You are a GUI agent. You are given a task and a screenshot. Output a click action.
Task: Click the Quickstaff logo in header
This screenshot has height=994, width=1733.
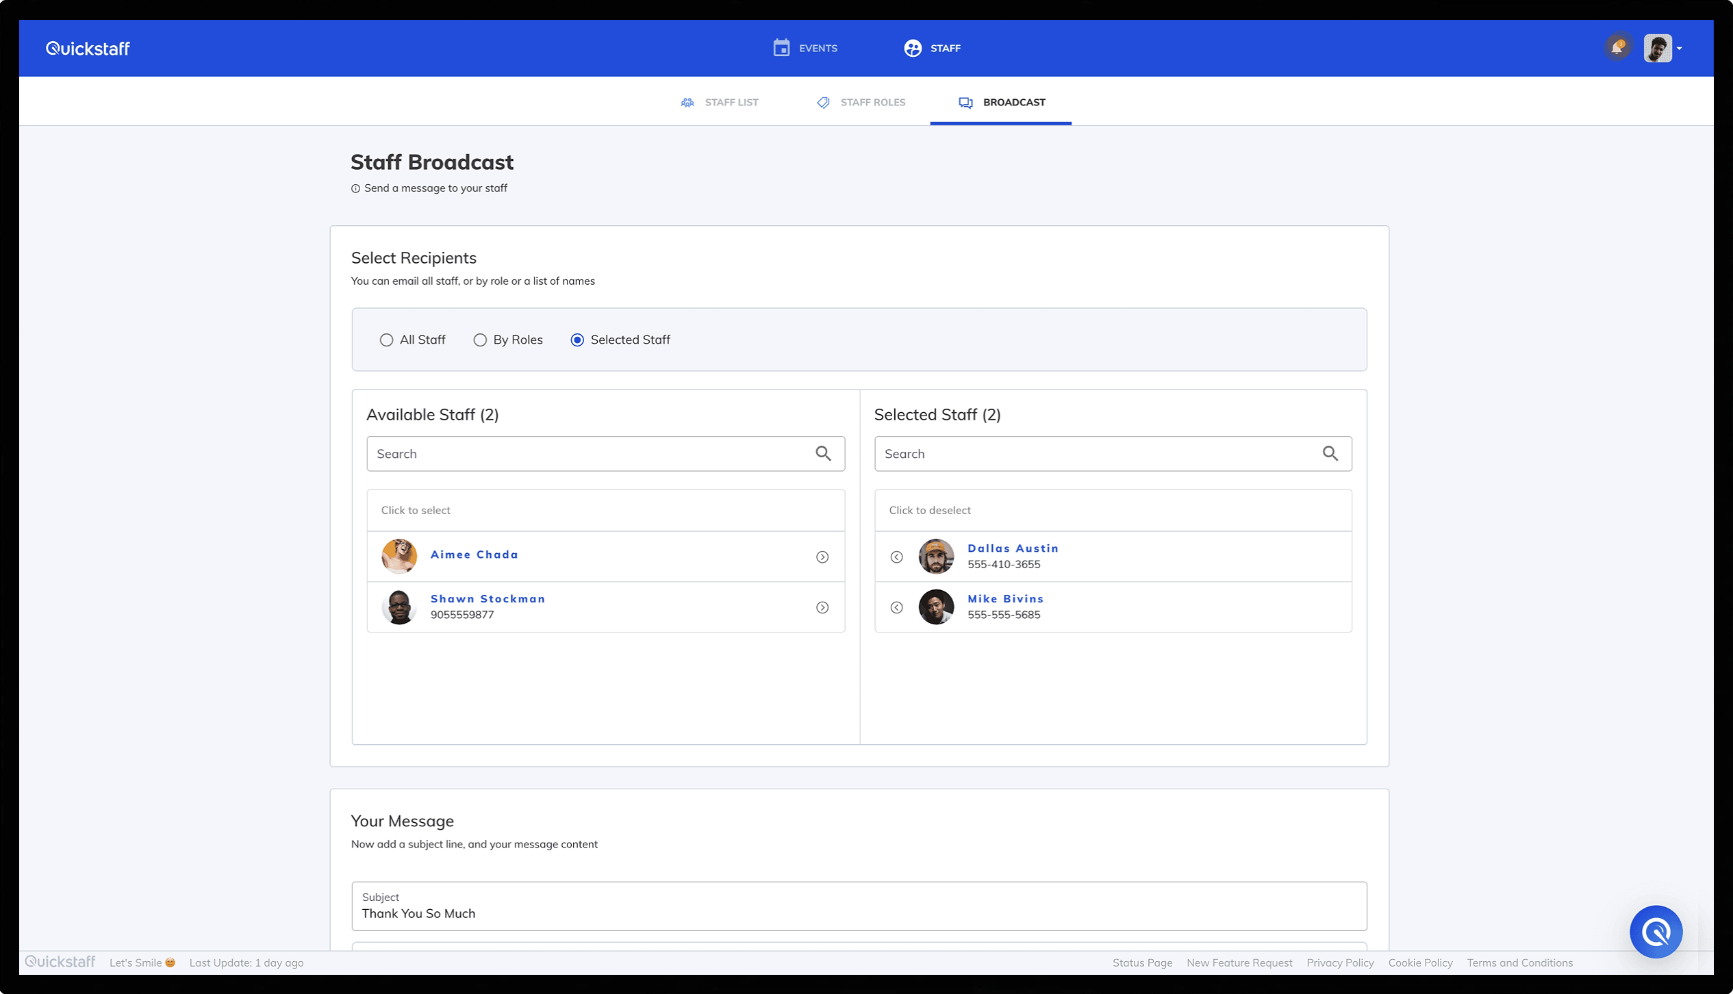88,49
